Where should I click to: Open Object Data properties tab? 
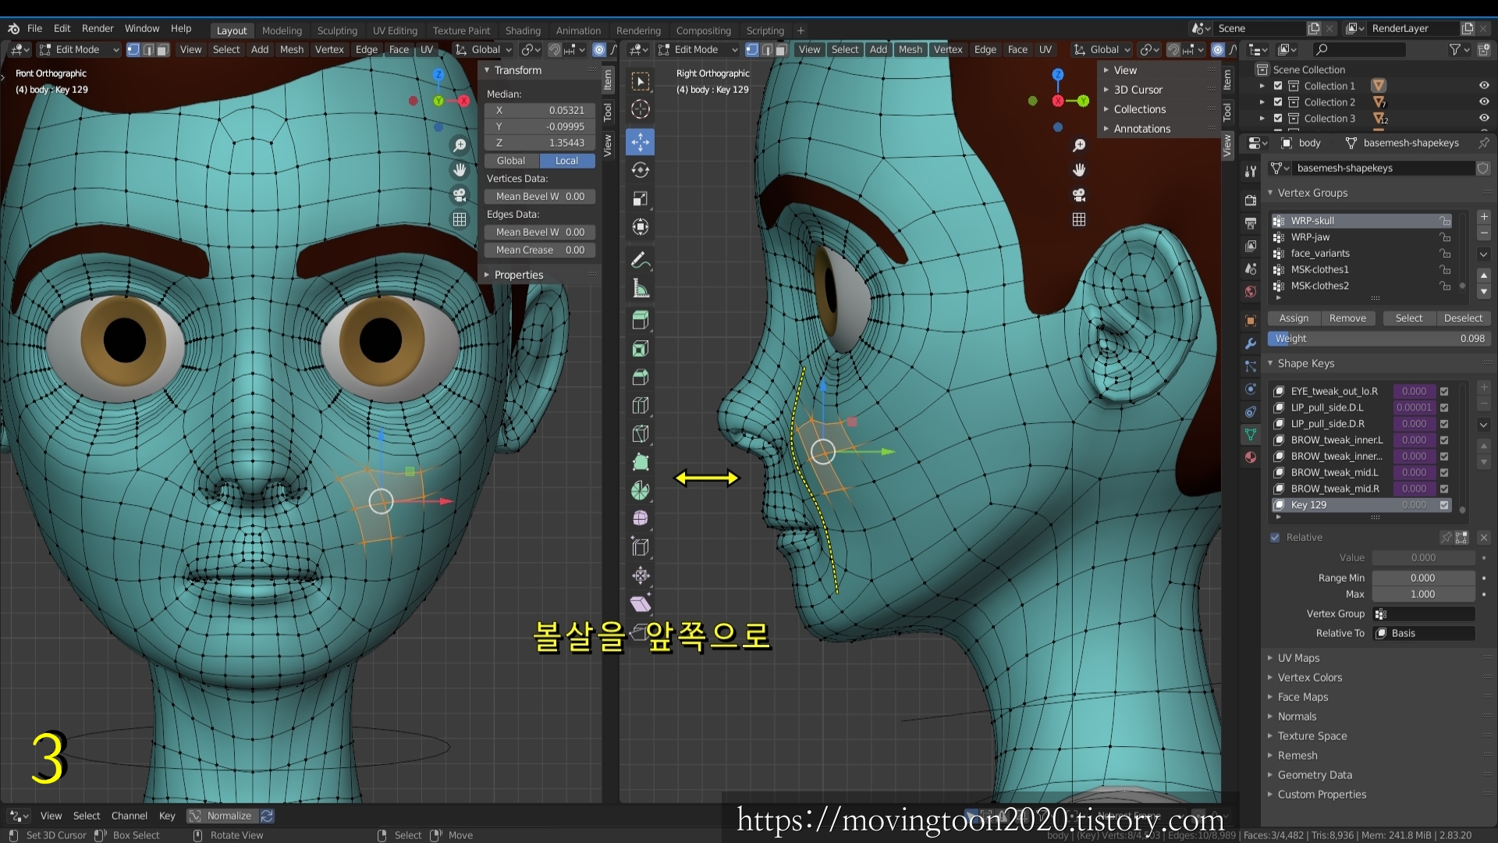tap(1251, 434)
